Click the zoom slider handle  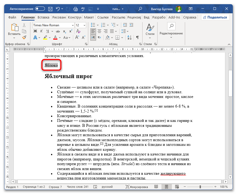coord(200,187)
